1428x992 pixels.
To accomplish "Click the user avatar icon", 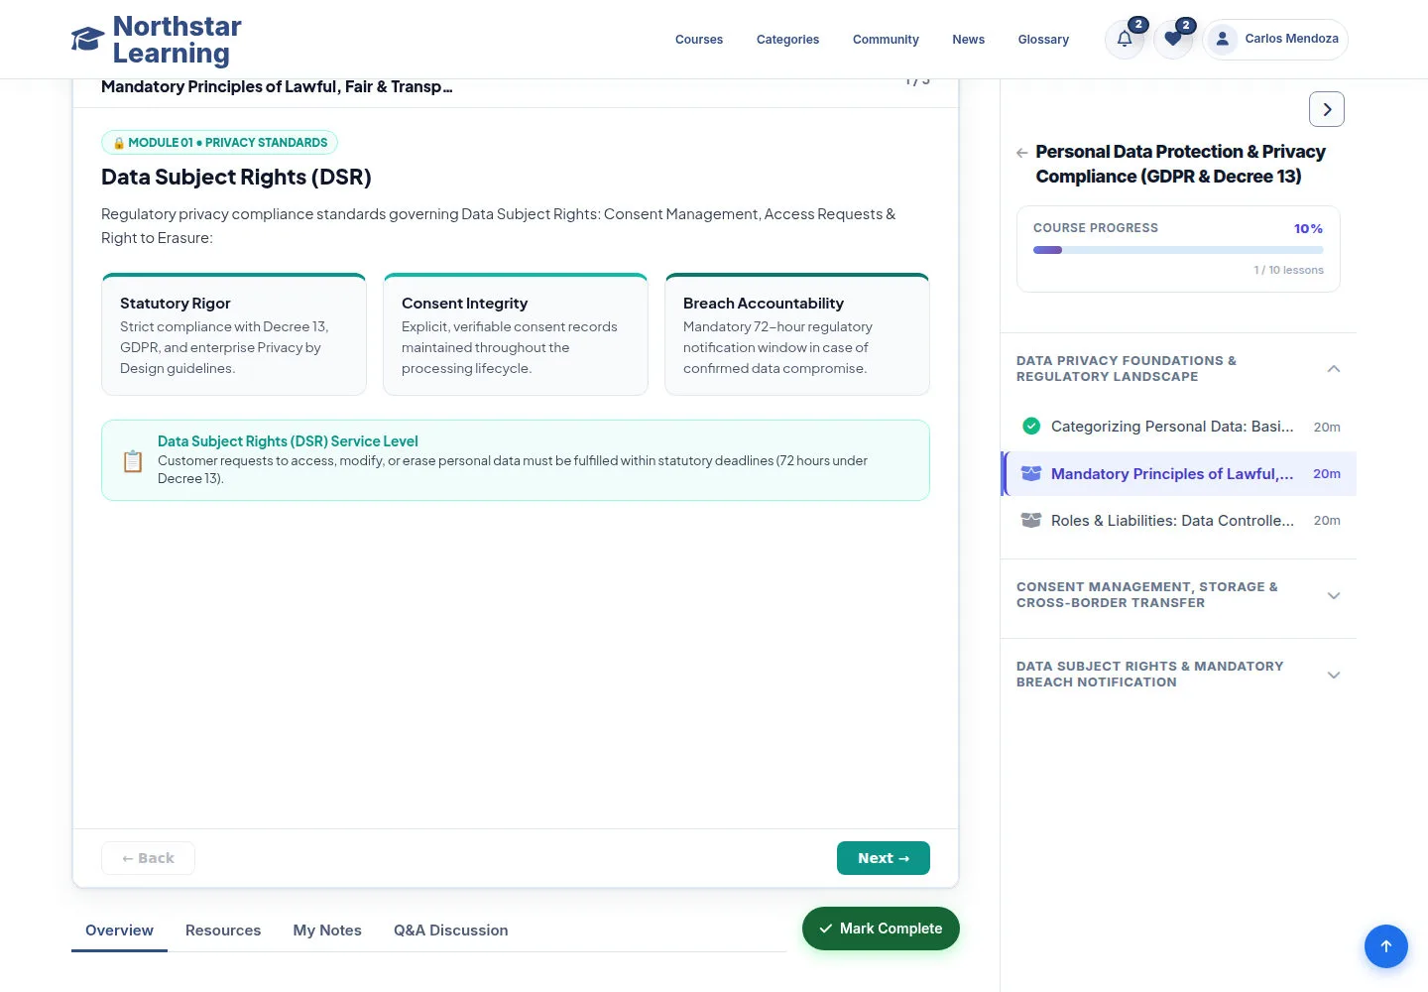I will click(x=1223, y=39).
